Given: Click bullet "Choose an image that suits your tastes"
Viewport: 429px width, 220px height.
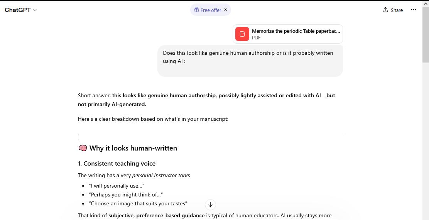Looking at the screenshot, I should [138, 203].
